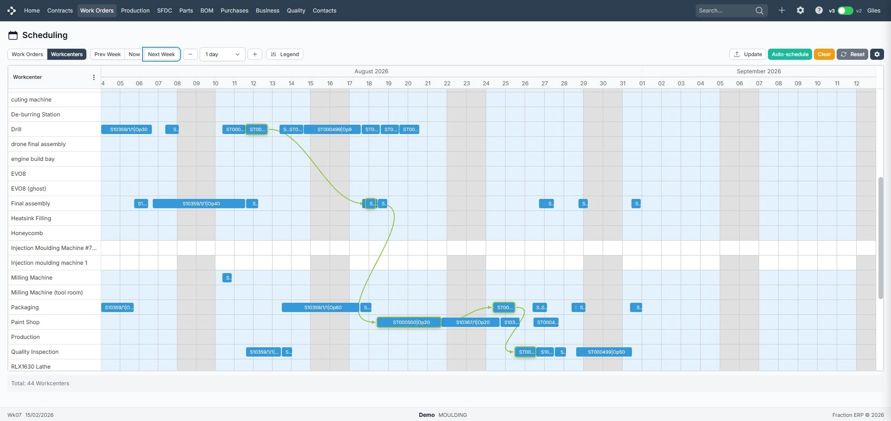The image size is (891, 421).
Task: Open the global settings gear icon
Action: [x=800, y=10]
